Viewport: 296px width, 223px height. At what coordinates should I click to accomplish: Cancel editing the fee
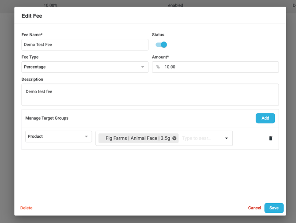(x=254, y=208)
